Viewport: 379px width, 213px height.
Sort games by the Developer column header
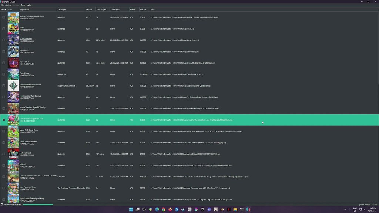click(71, 9)
